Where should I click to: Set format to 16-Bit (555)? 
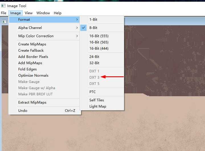click(x=102, y=36)
